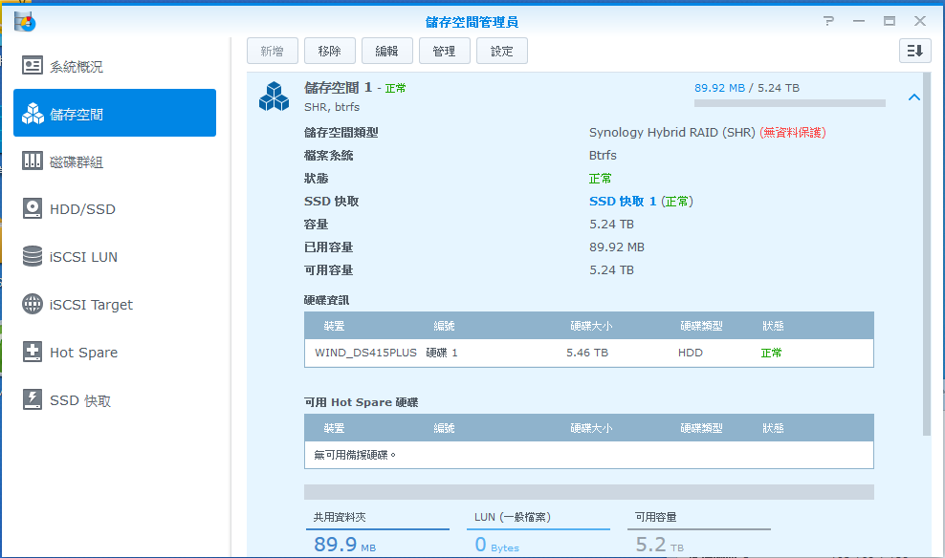Click the LUN (一般檔案) usage label
945x558 pixels.
[513, 517]
